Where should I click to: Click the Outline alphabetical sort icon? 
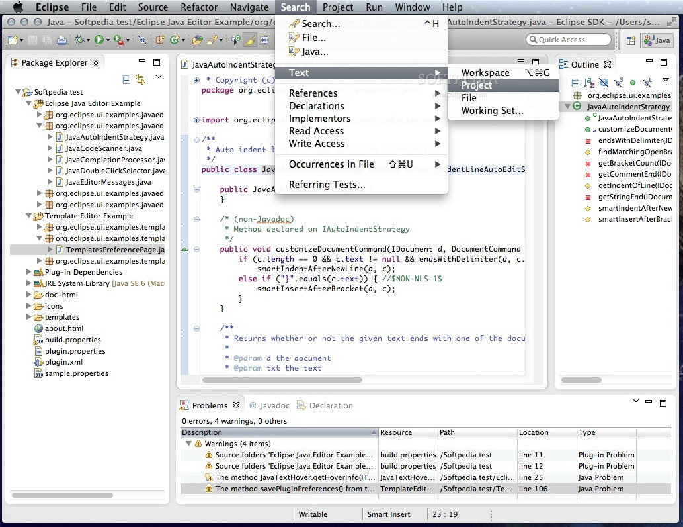588,83
